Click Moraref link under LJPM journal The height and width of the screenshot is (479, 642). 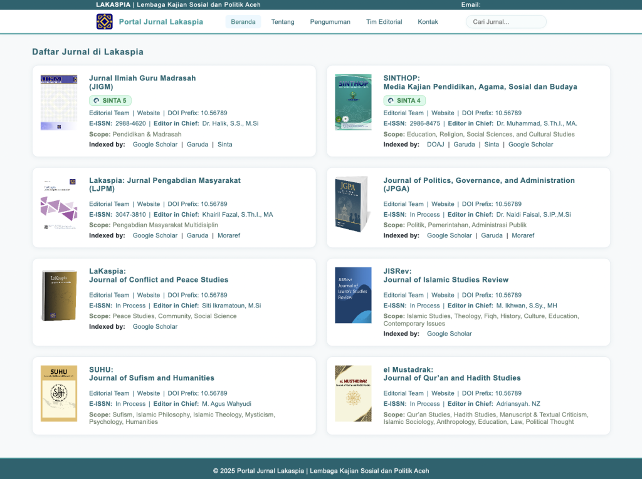[x=229, y=236]
